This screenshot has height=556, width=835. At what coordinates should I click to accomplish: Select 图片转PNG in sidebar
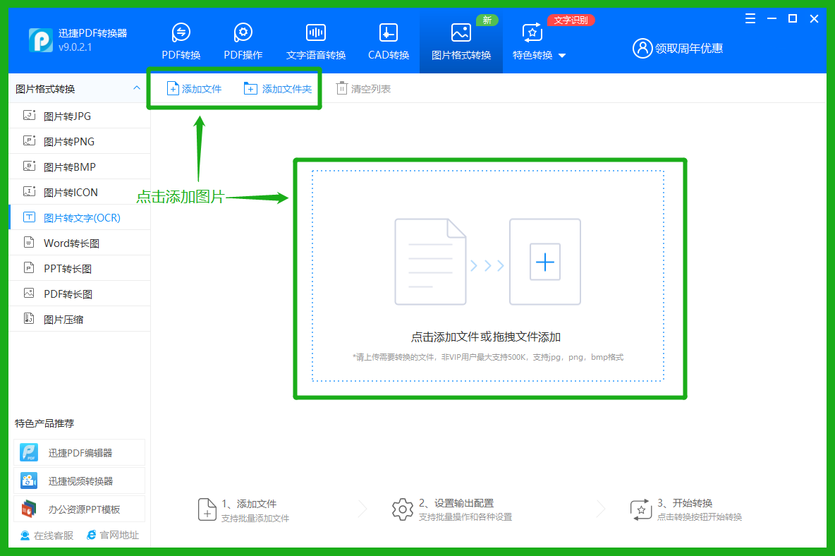(x=80, y=141)
